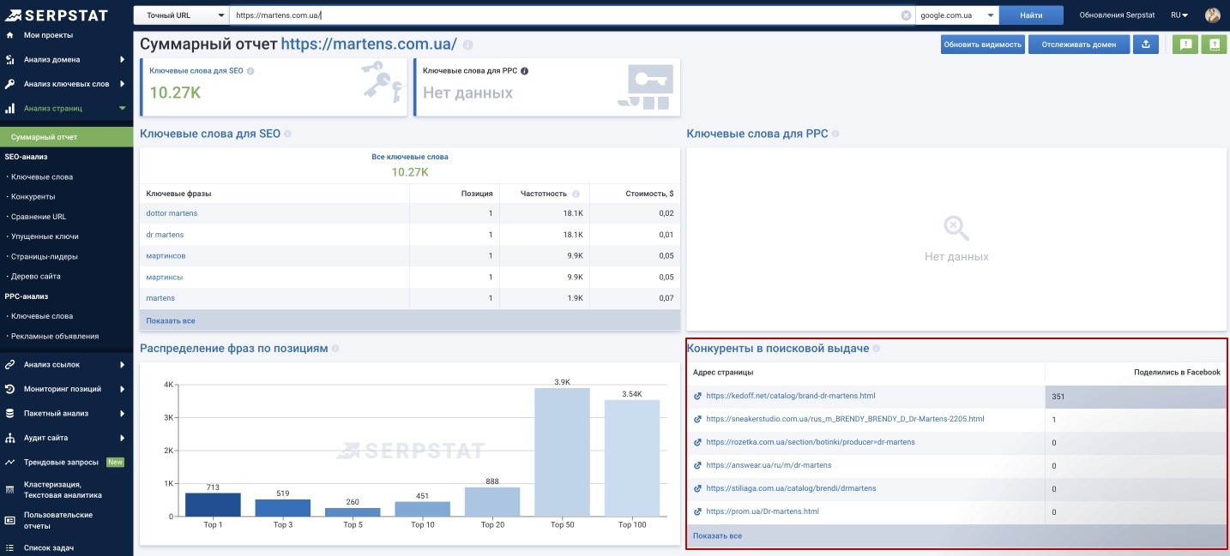Click Показать все under SEO keywords table
The width and height of the screenshot is (1230, 556).
[x=171, y=320]
